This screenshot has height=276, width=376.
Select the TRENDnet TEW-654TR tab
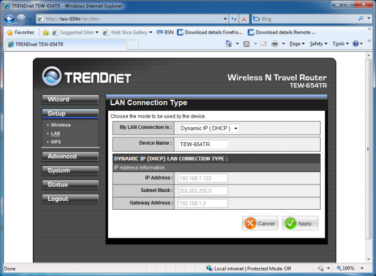66,44
